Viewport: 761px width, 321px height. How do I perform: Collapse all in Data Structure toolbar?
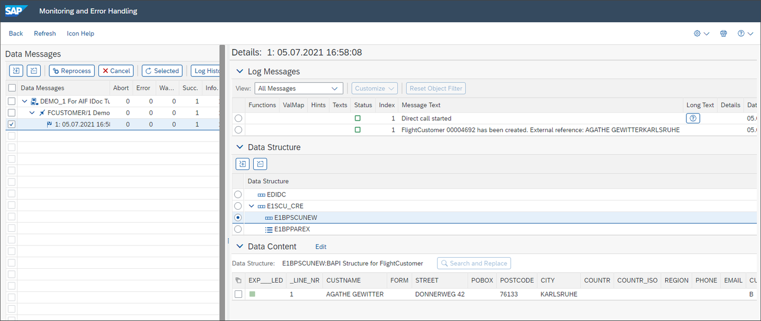click(x=260, y=164)
